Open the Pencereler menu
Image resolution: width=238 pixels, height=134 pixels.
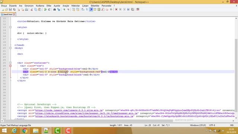click(106, 6)
